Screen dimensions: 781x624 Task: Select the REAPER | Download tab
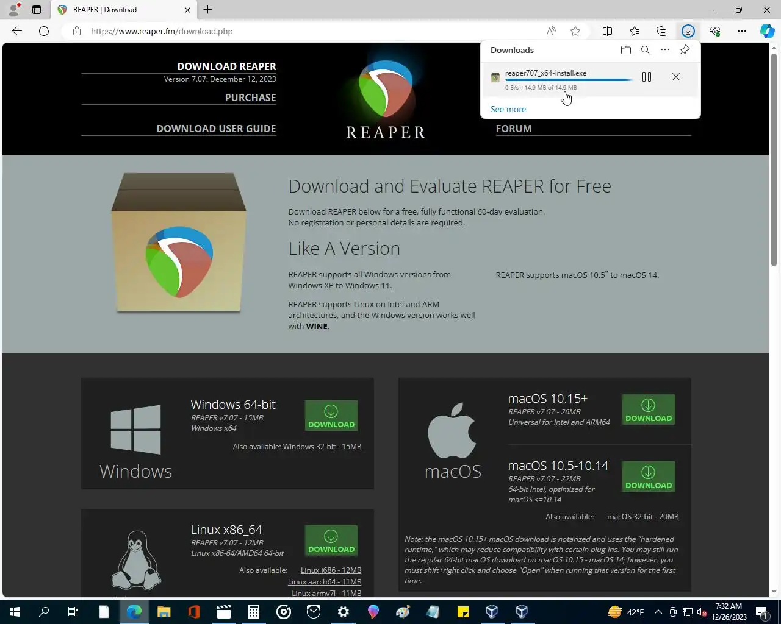(124, 10)
